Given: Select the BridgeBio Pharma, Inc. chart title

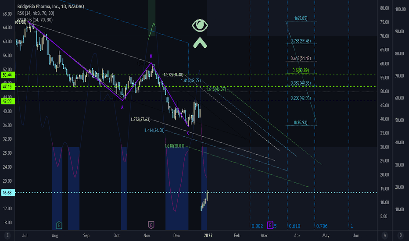Looking at the screenshot, I should (x=50, y=7).
